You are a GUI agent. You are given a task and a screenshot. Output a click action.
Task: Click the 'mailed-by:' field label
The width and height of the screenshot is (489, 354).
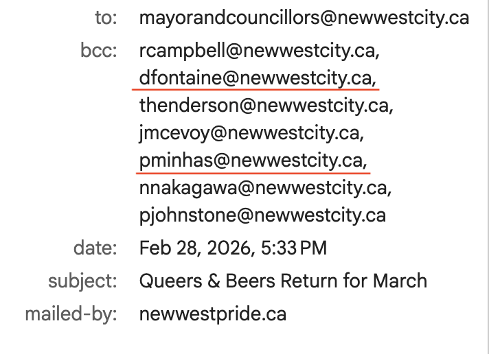coord(71,314)
